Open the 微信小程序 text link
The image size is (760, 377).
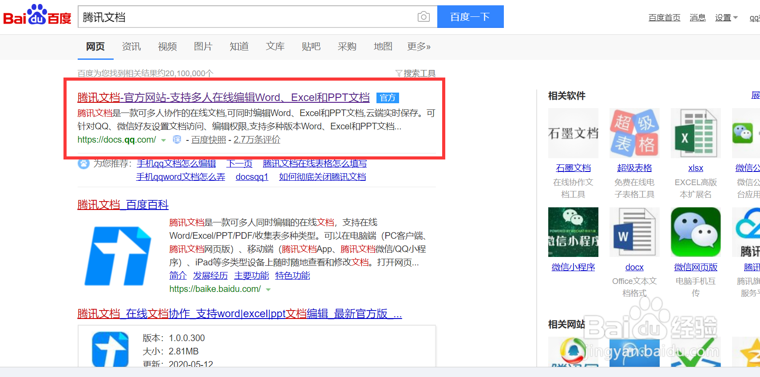coord(573,267)
